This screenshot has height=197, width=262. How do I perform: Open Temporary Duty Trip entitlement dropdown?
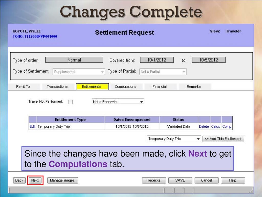coord(174,139)
